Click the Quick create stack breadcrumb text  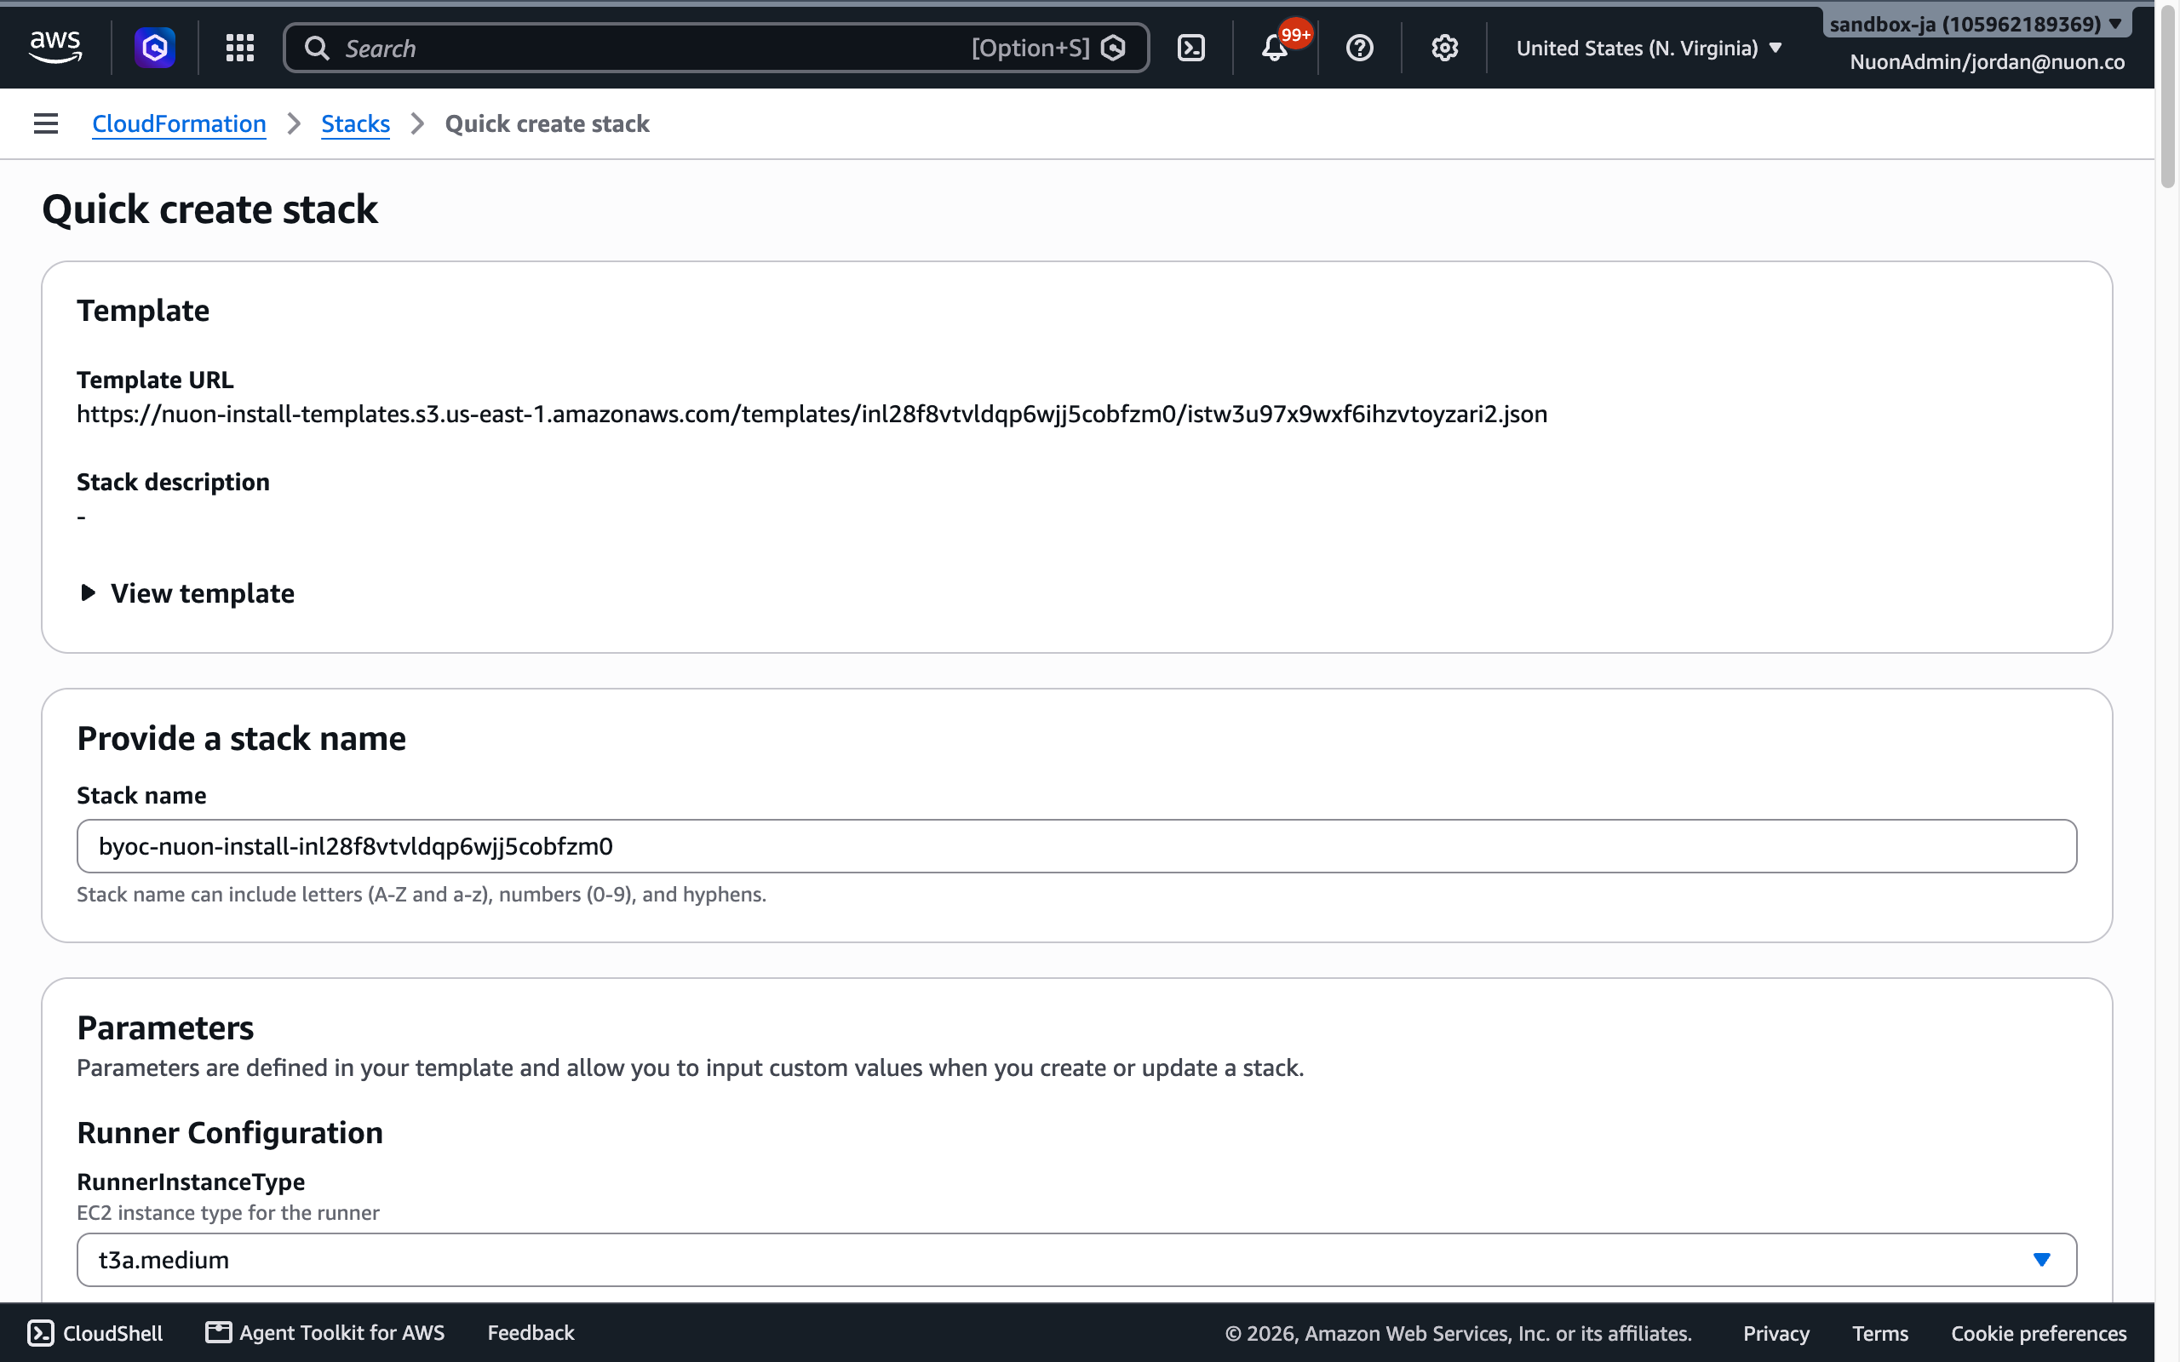(x=547, y=123)
